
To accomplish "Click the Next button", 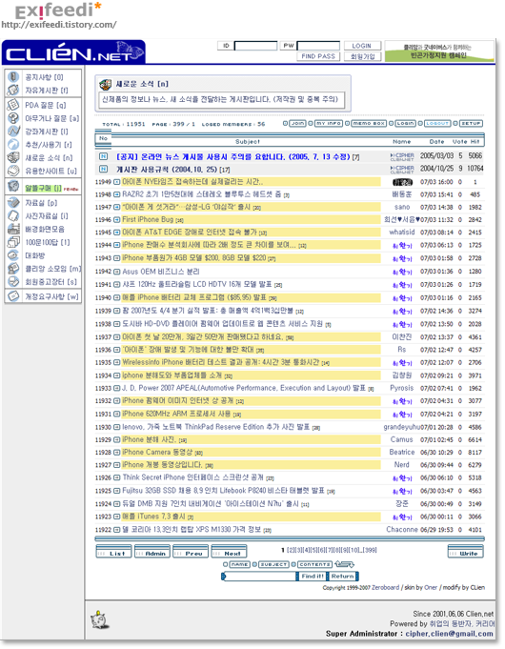I will [229, 552].
